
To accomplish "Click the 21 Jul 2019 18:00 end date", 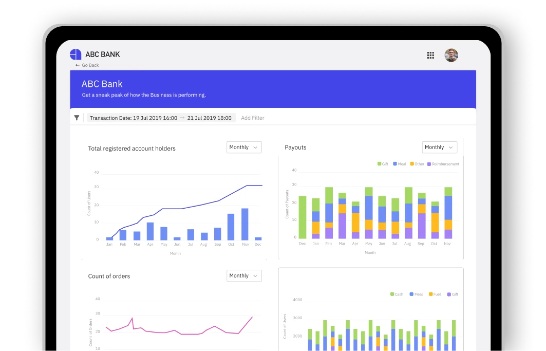I will [209, 118].
